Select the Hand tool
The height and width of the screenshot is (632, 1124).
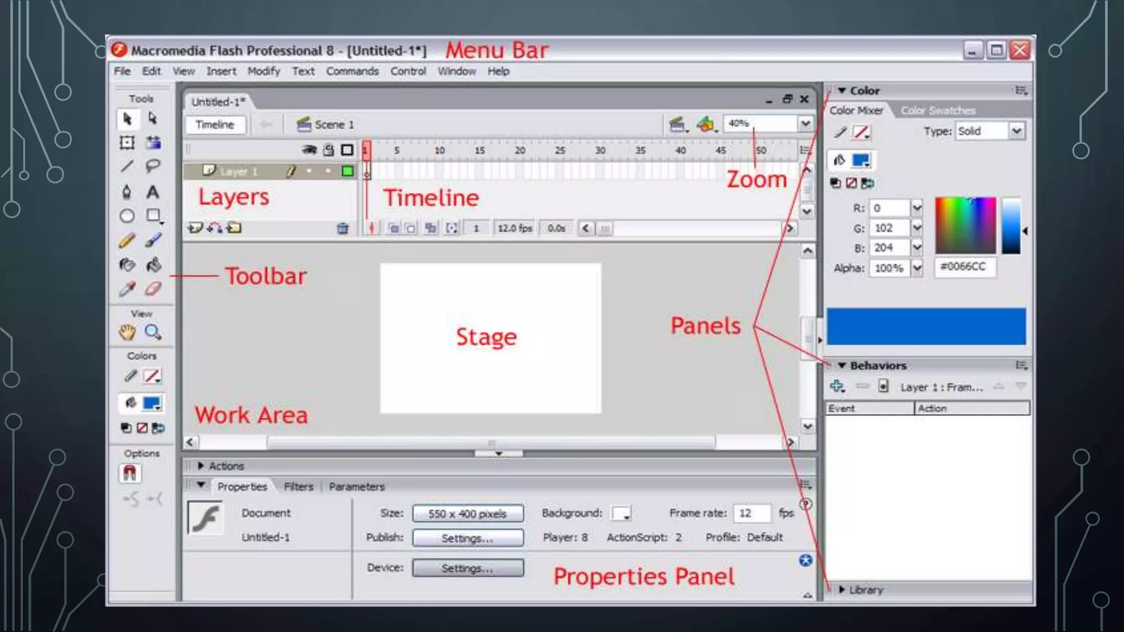click(127, 332)
